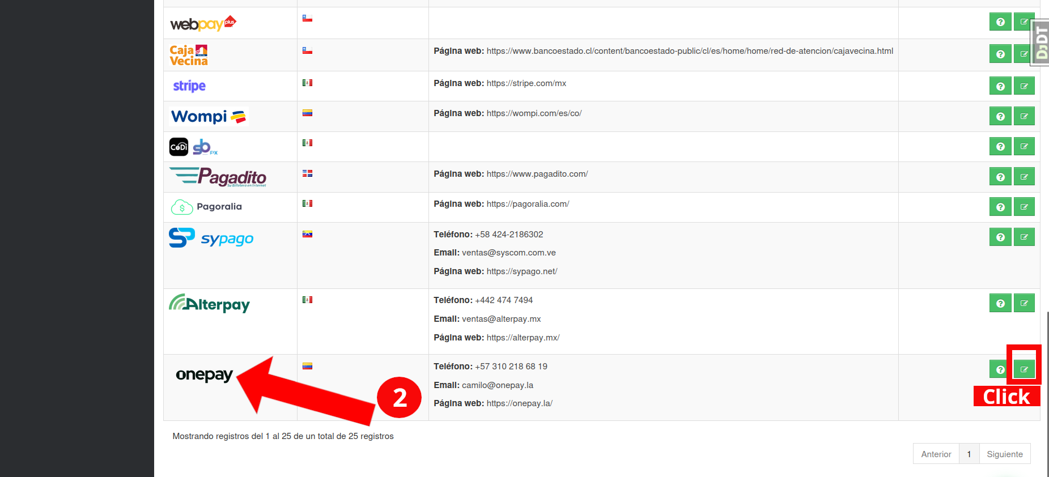Click the Colombia flag in onepay row
This screenshot has width=1049, height=477.
pos(307,366)
